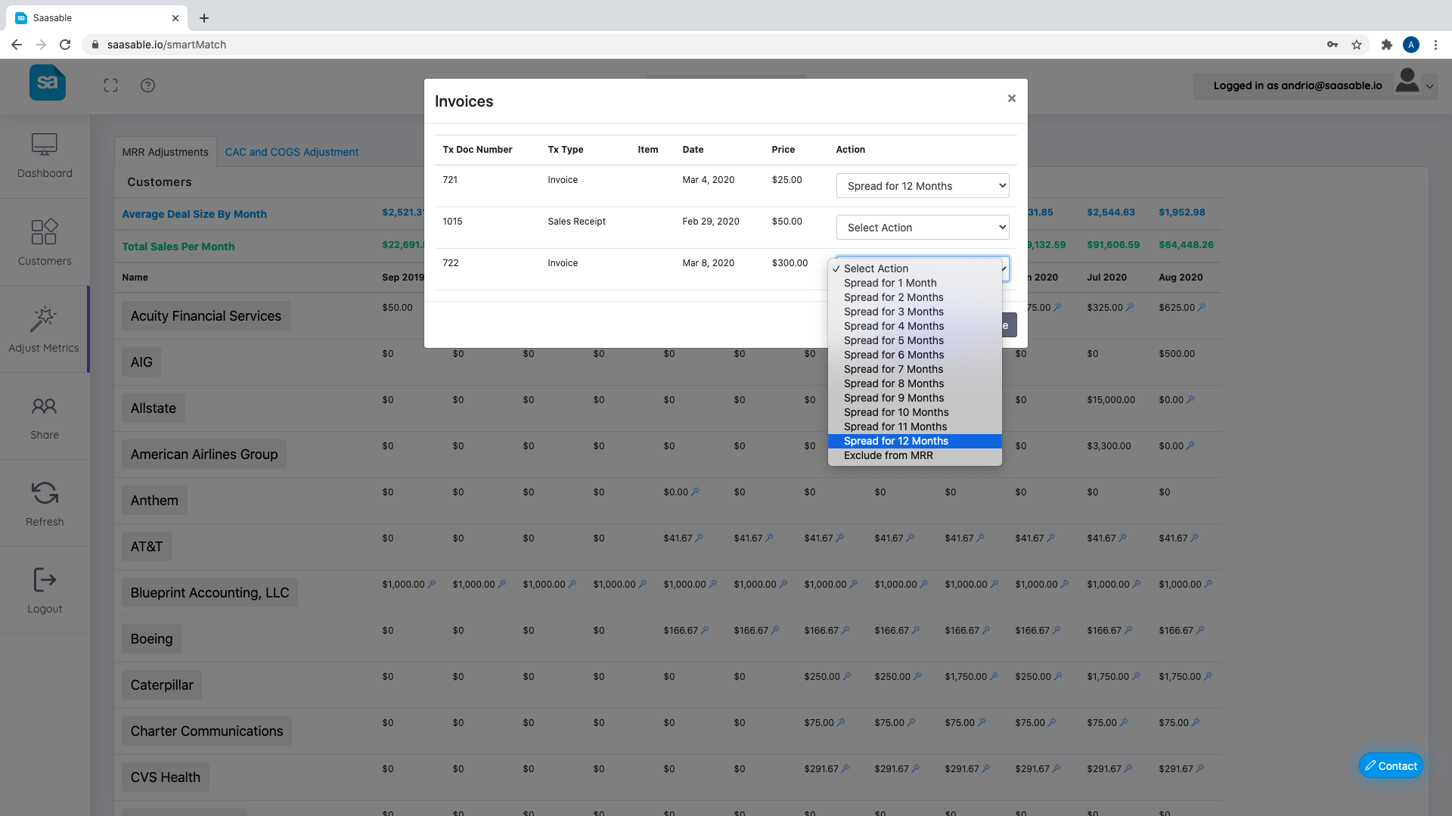The height and width of the screenshot is (816, 1452).
Task: Open the Chrome three-dot menu
Action: tap(1435, 45)
